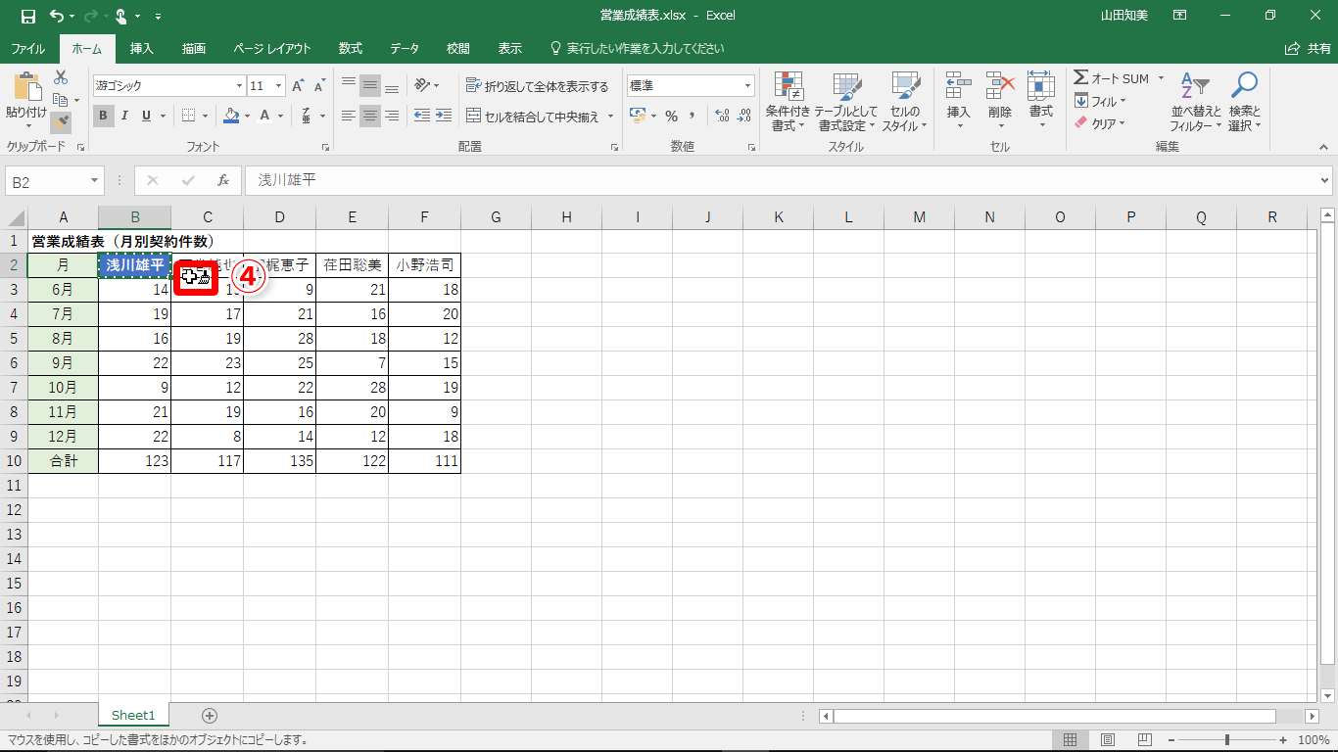Switch to the 表示 tab
Image resolution: width=1338 pixels, height=752 pixels.
click(509, 48)
